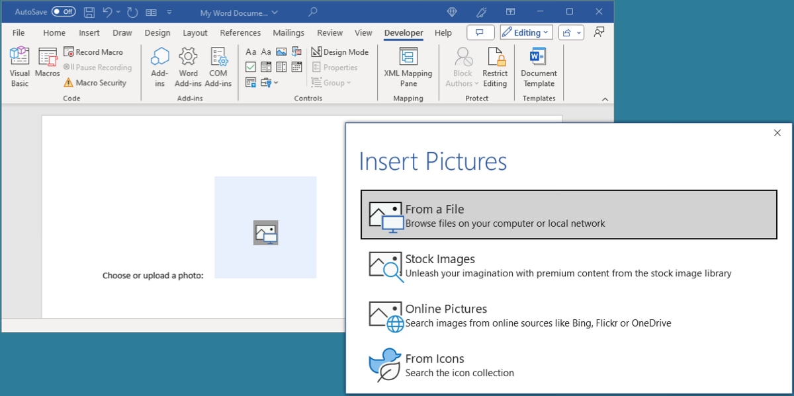Click the Word Add-ins icon
The image size is (794, 396).
coord(188,64)
